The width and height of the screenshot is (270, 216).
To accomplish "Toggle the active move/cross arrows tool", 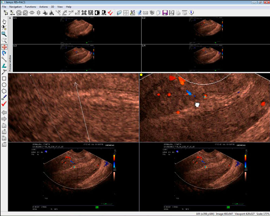I will coord(4,47).
